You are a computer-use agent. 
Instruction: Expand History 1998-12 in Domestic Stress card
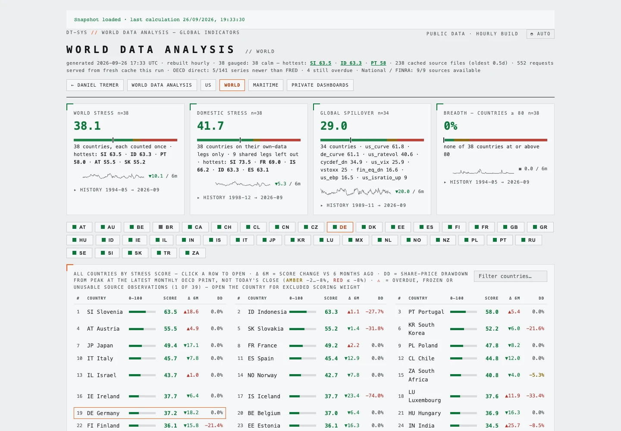pyautogui.click(x=240, y=197)
